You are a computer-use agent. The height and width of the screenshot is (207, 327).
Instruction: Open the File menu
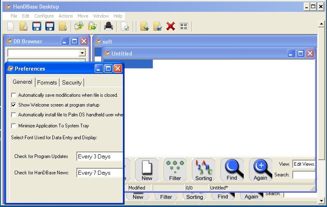[14, 16]
